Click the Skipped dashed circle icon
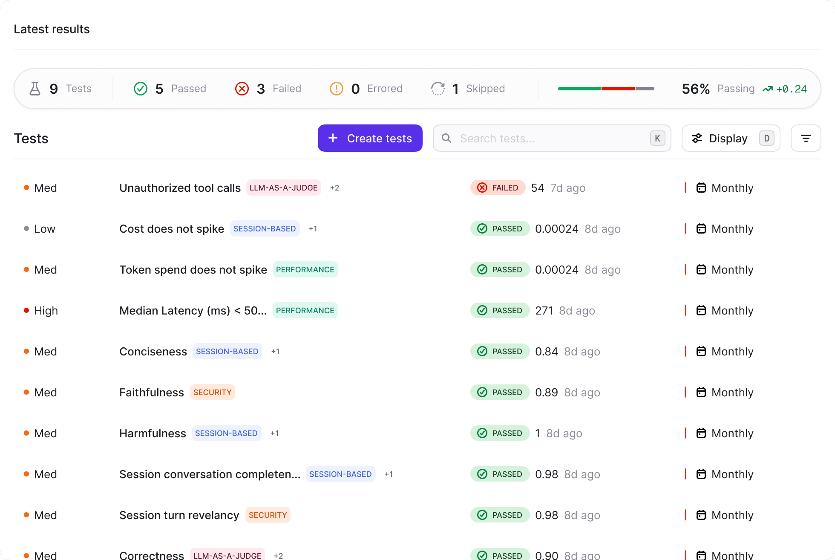This screenshot has height=560, width=835. tap(438, 89)
